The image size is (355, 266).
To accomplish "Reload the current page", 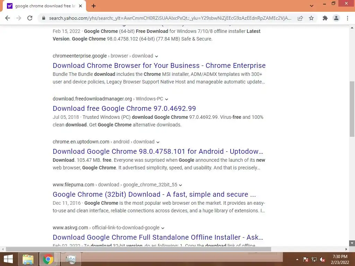I will tap(30, 18).
